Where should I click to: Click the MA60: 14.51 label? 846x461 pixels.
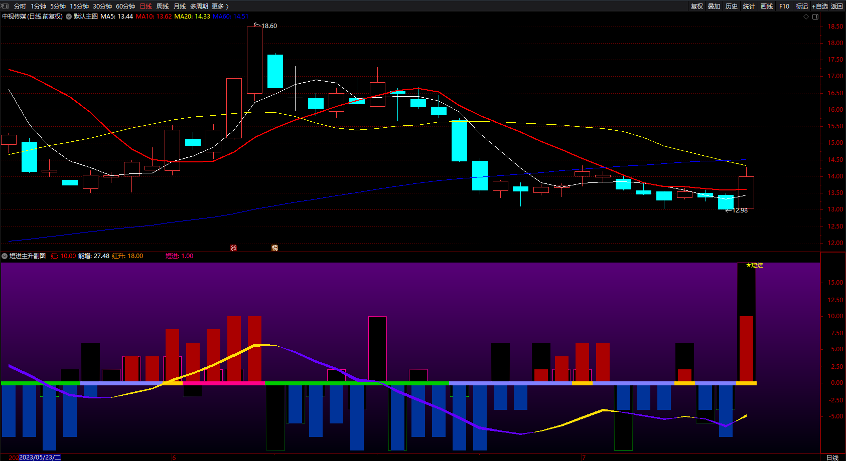coord(231,17)
